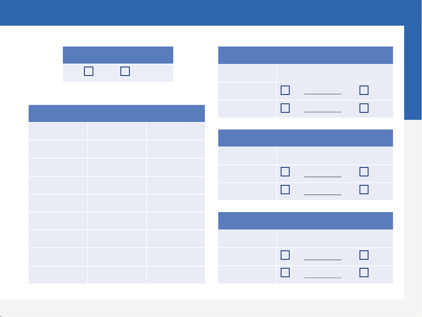Check second-row right checkbox in top right table
Screen dimensions: 422x317
click(364, 108)
